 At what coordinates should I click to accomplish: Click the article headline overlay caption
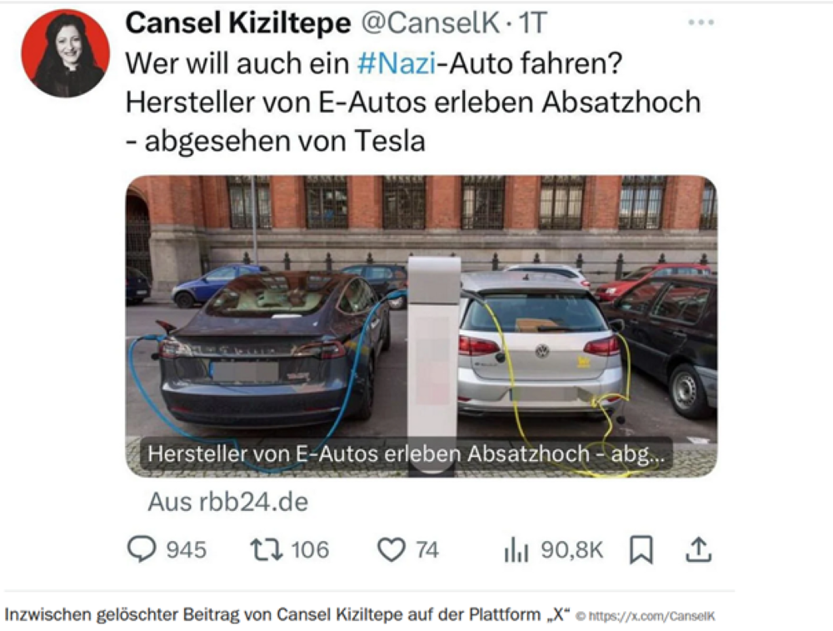coord(406,454)
